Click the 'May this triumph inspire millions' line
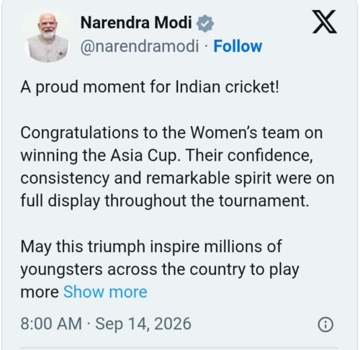 coord(151,247)
